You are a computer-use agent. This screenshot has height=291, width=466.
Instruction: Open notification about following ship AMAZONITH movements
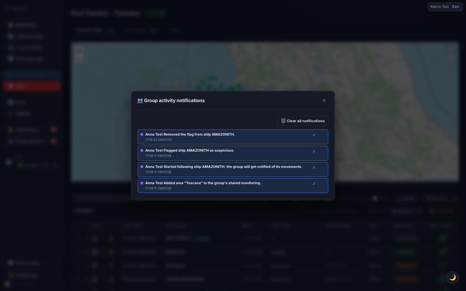point(233,169)
